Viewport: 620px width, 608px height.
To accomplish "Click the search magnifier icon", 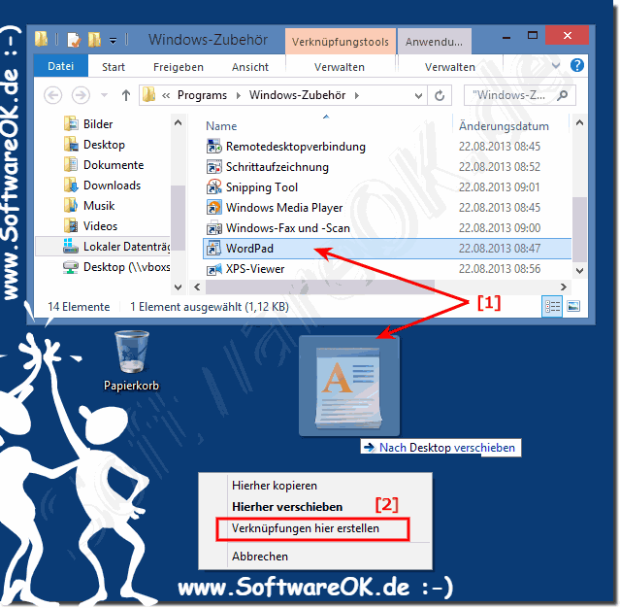I will (563, 95).
